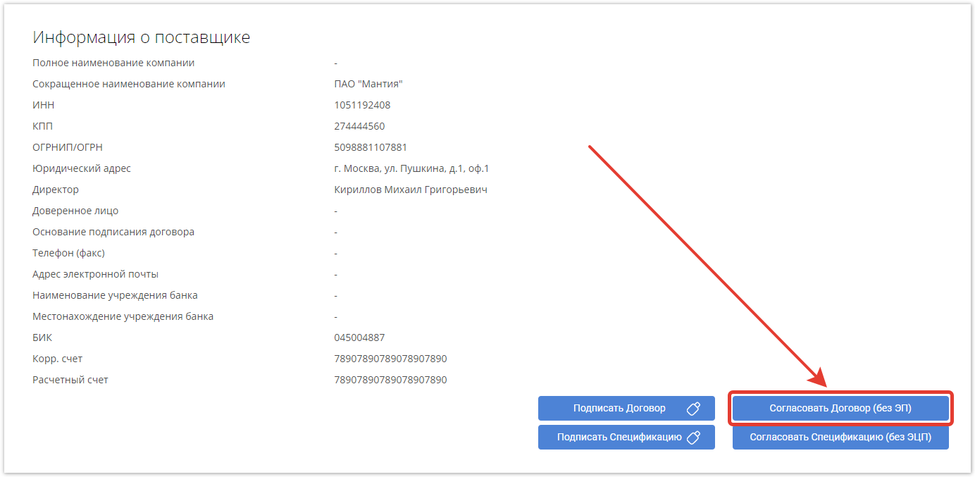The image size is (975, 477).
Task: Click the Информация о поставщике heading
Action: point(142,37)
